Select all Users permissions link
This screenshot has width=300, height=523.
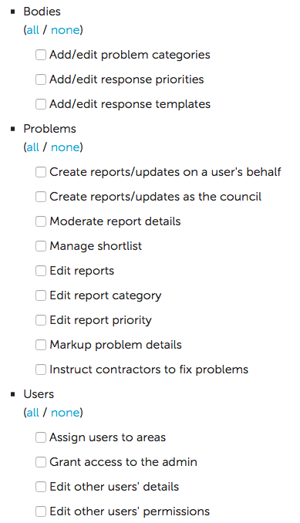click(32, 413)
